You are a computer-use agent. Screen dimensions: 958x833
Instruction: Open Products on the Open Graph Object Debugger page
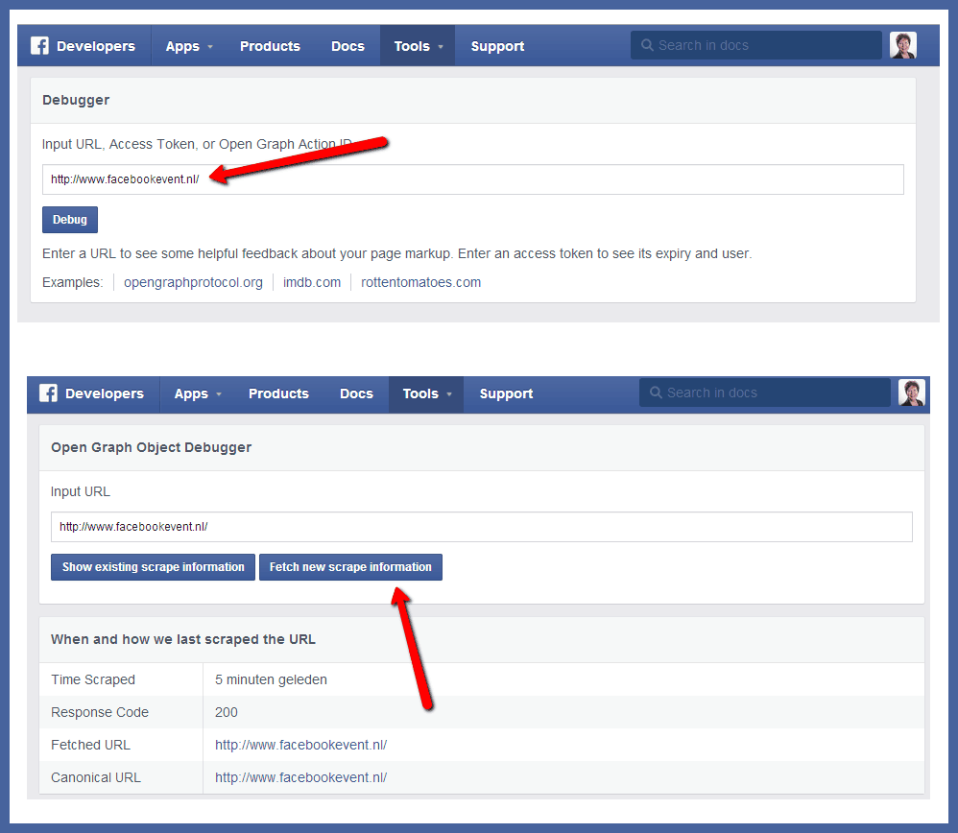click(278, 393)
